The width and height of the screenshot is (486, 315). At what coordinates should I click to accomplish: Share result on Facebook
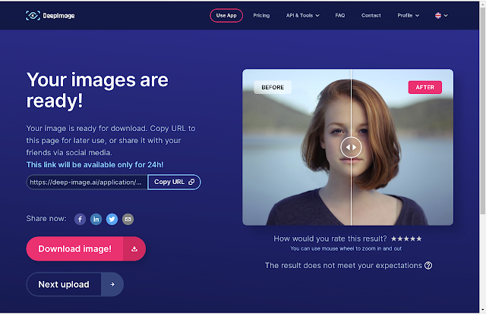(x=80, y=219)
